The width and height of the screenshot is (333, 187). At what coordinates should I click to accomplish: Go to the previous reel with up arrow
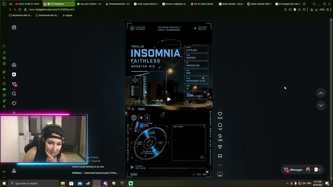(321, 93)
